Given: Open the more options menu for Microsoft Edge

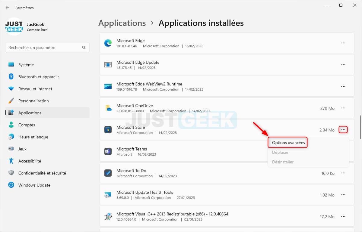Looking at the screenshot, I should click(x=343, y=43).
